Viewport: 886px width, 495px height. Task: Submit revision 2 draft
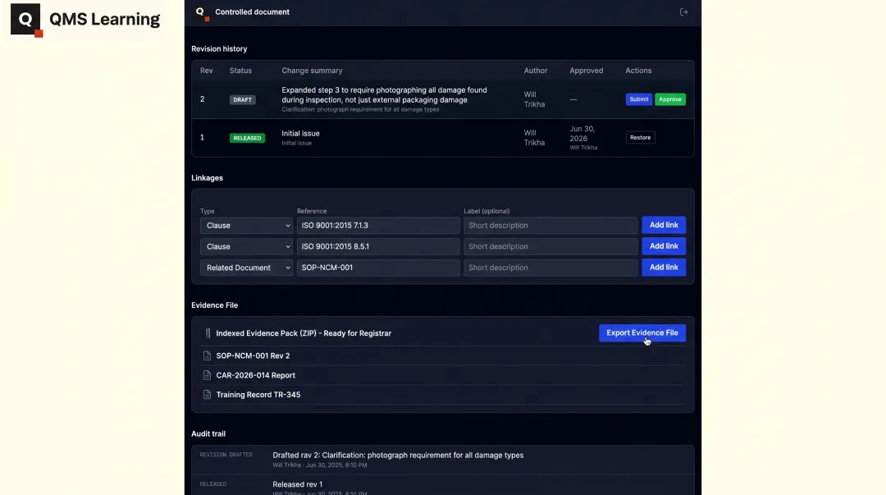click(x=638, y=99)
